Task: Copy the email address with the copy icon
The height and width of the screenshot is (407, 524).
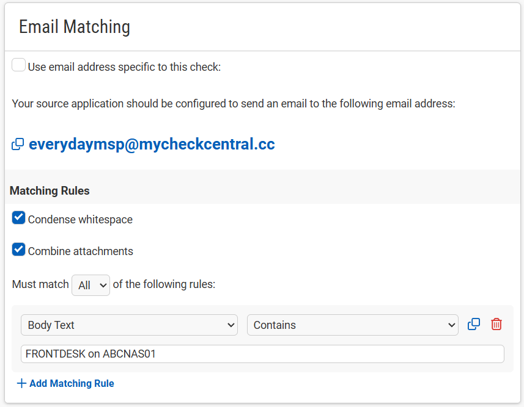Action: (x=18, y=144)
